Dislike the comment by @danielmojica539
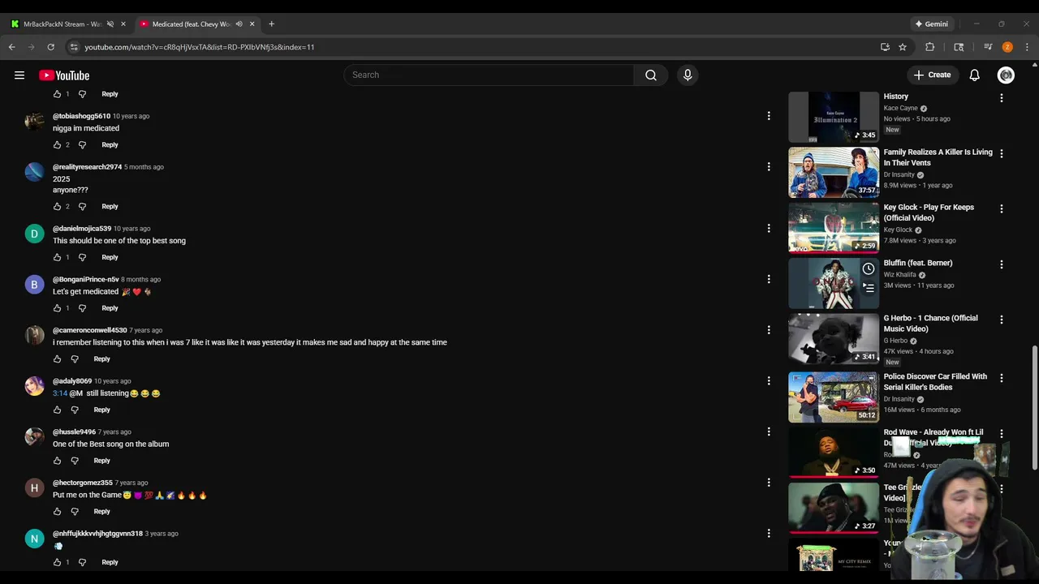This screenshot has width=1039, height=584. (82, 257)
